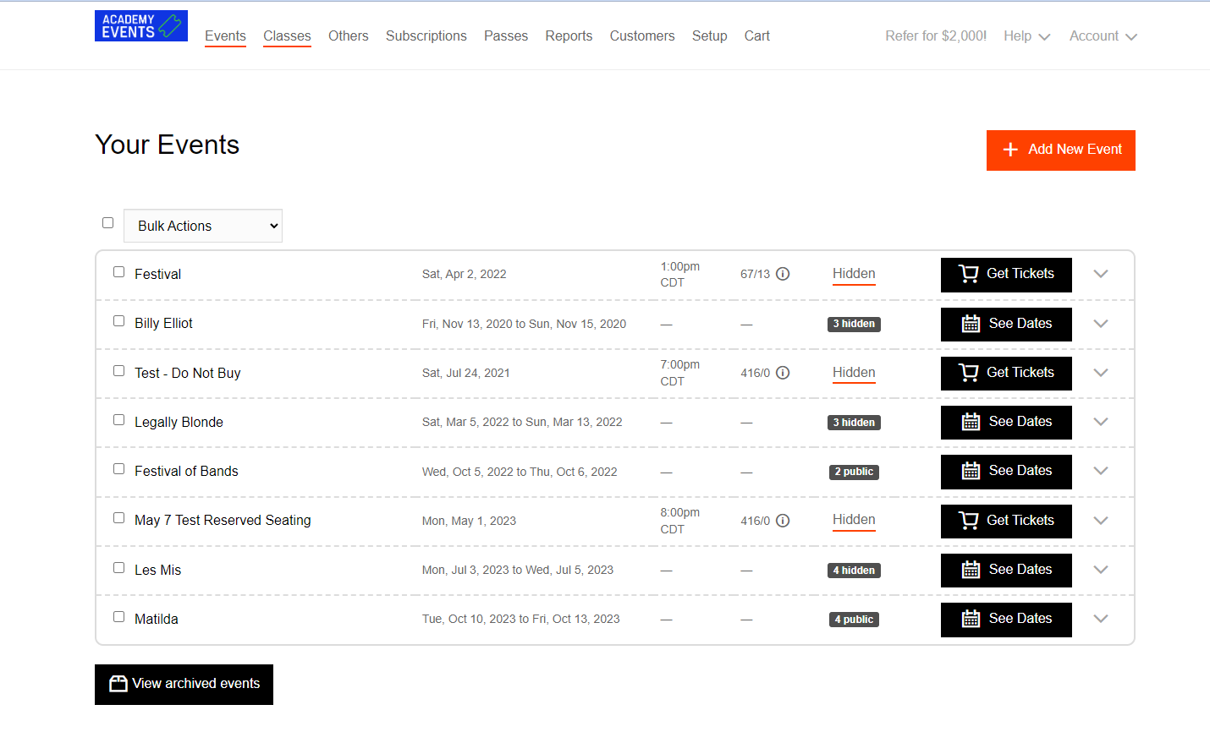Expand the Festival of Bands row chevron
The width and height of the screenshot is (1210, 732).
[x=1101, y=471]
